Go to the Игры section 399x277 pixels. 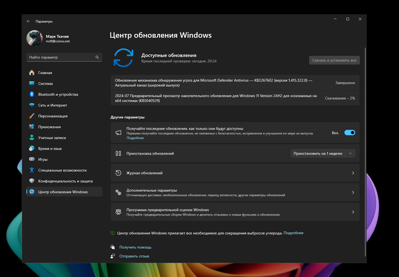(x=64, y=159)
